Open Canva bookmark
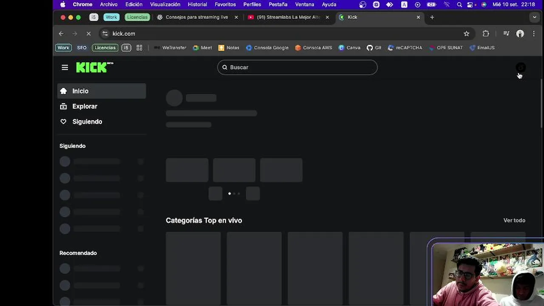 pos(349,48)
